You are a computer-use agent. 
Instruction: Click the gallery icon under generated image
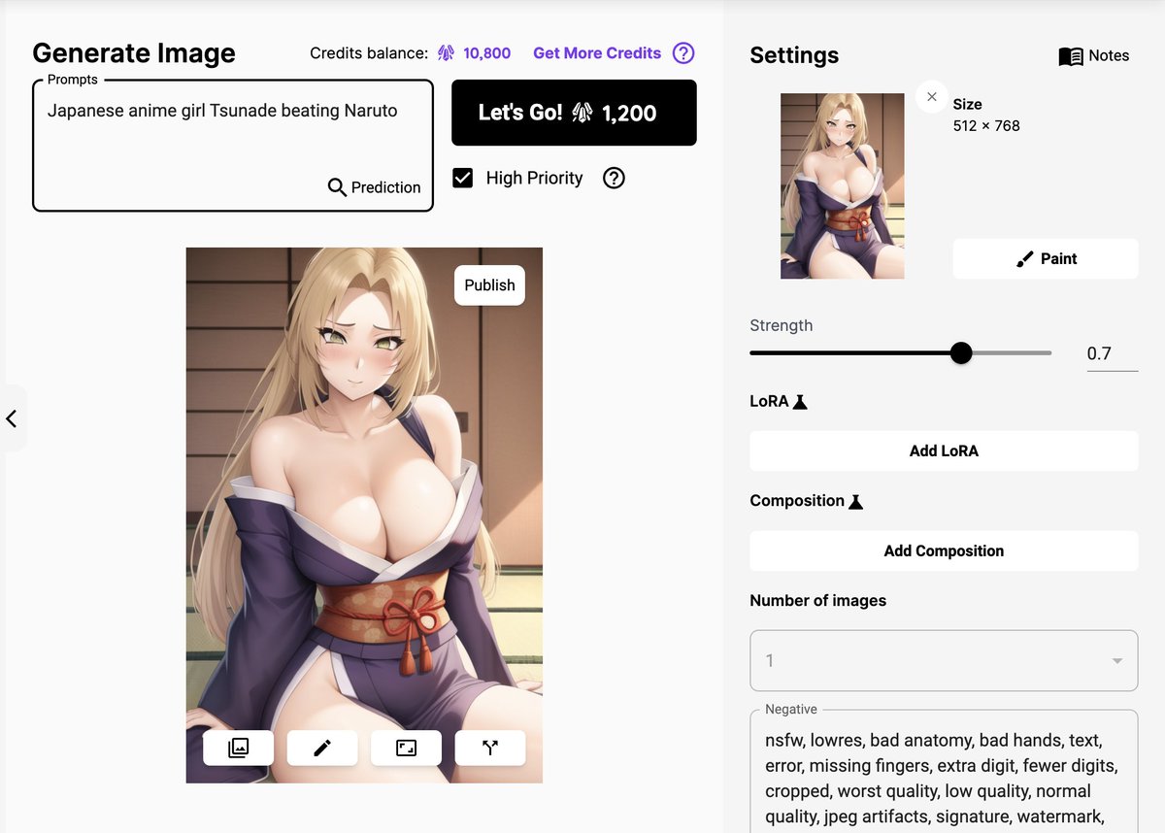pyautogui.click(x=238, y=748)
